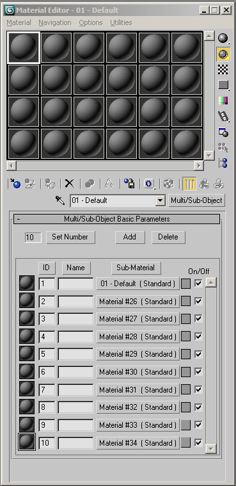The width and height of the screenshot is (236, 486).
Task: Click the Name field for ID 3
Action: (75, 319)
